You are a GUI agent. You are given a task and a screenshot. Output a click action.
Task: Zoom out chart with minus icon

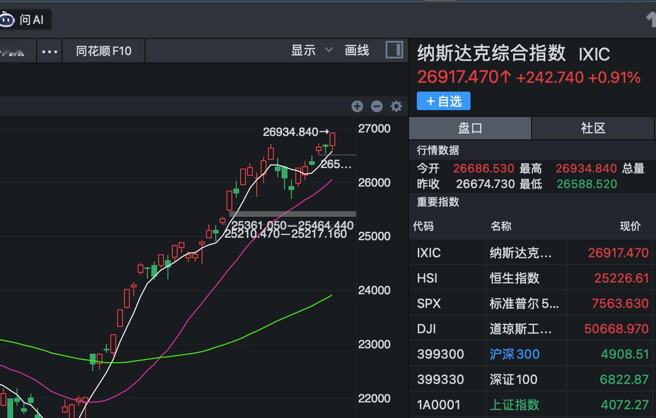coord(377,106)
